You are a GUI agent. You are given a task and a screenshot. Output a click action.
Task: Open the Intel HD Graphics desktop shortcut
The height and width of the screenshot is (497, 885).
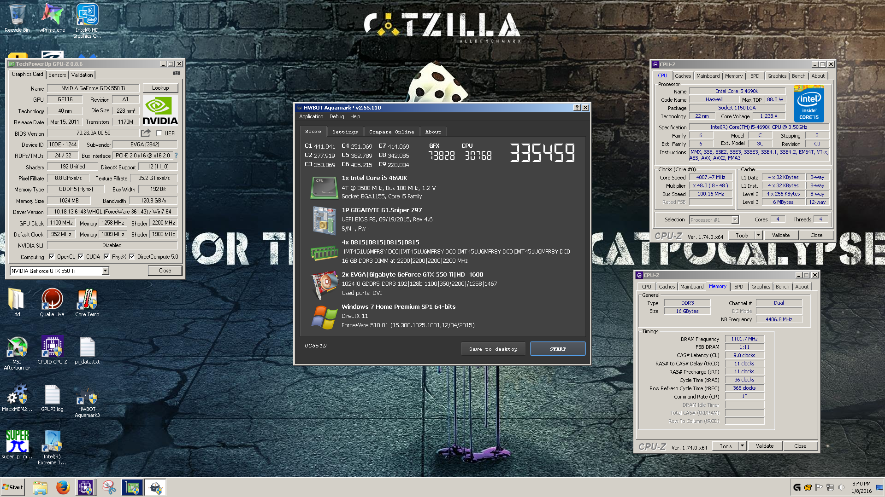(87, 21)
